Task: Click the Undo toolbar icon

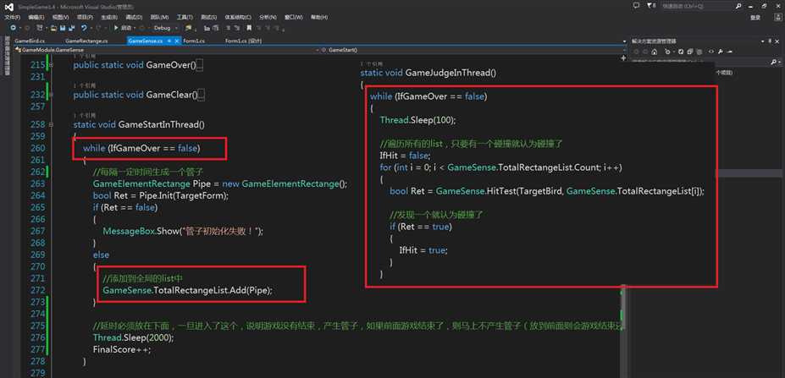Action: pyautogui.click(x=84, y=28)
